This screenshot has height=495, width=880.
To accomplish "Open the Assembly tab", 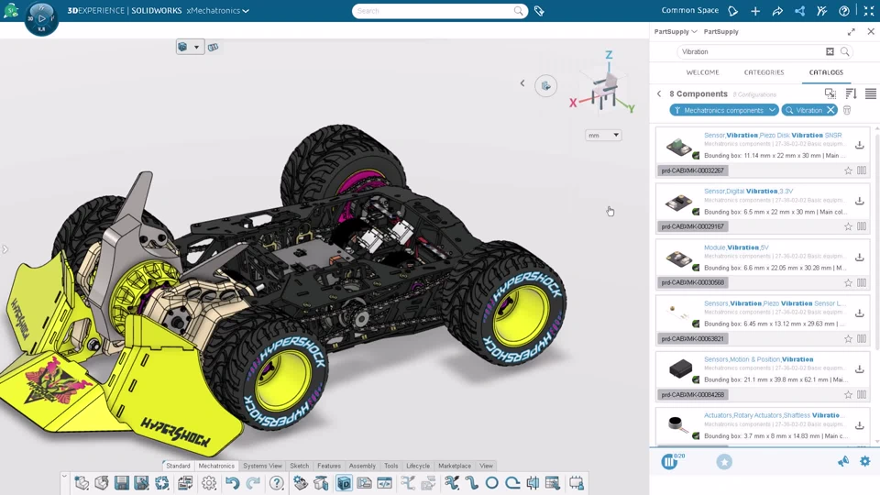I will pos(362,466).
